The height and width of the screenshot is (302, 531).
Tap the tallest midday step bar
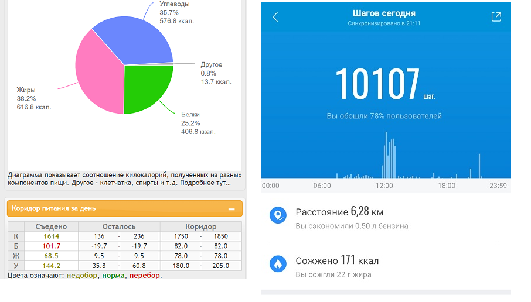386,155
